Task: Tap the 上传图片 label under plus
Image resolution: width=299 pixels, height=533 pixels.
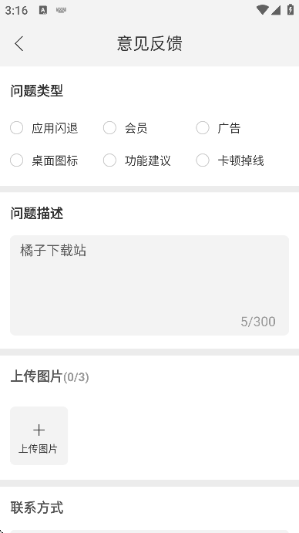Action: (38, 449)
